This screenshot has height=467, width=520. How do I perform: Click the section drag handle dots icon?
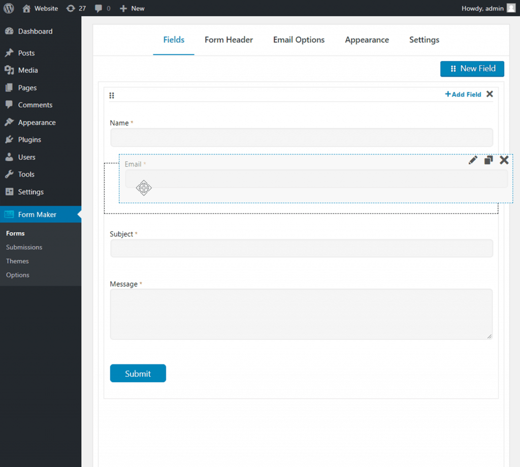coord(112,95)
